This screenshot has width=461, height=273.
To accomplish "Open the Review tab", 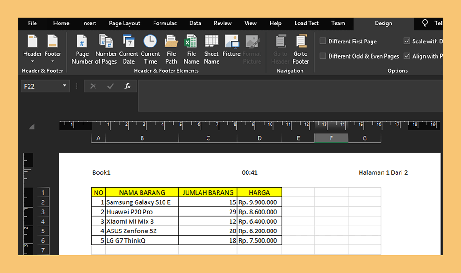I will (x=223, y=23).
